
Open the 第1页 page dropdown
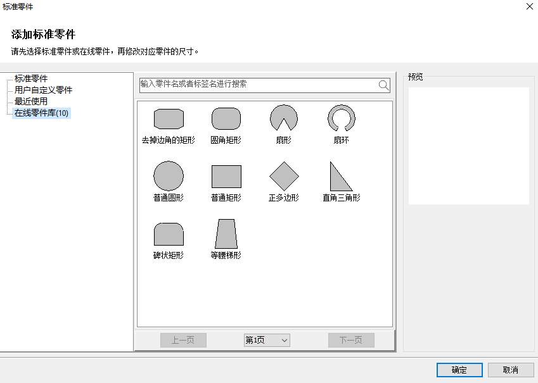(x=267, y=340)
